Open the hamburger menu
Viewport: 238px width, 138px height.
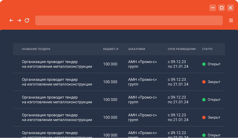click(x=231, y=20)
